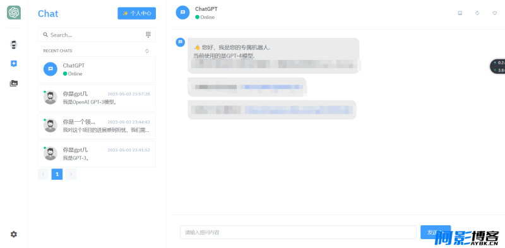
Task: Select page 1 in pagination
Action: [57, 174]
